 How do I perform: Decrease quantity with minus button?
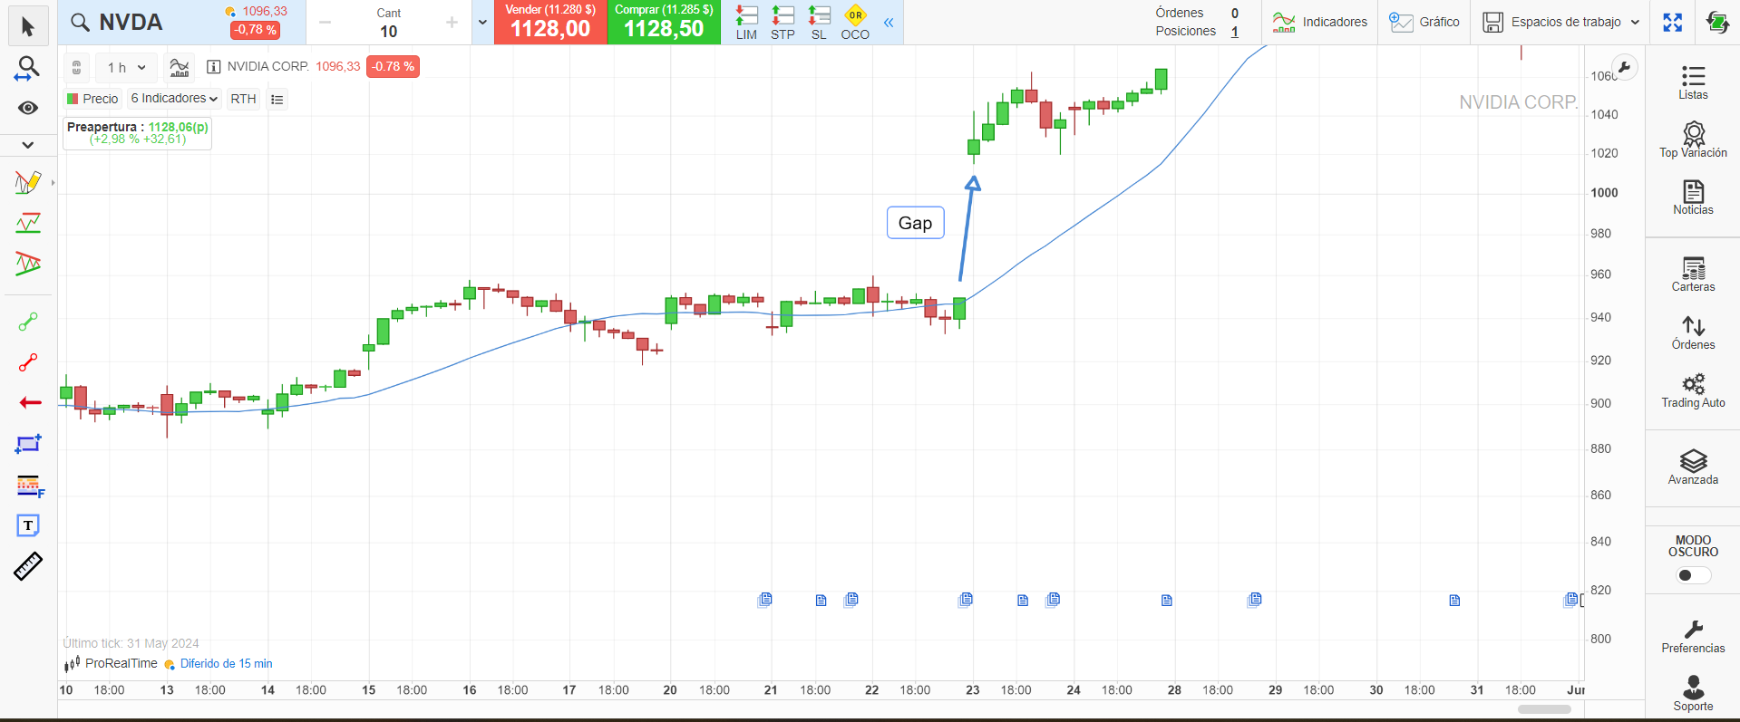[326, 23]
